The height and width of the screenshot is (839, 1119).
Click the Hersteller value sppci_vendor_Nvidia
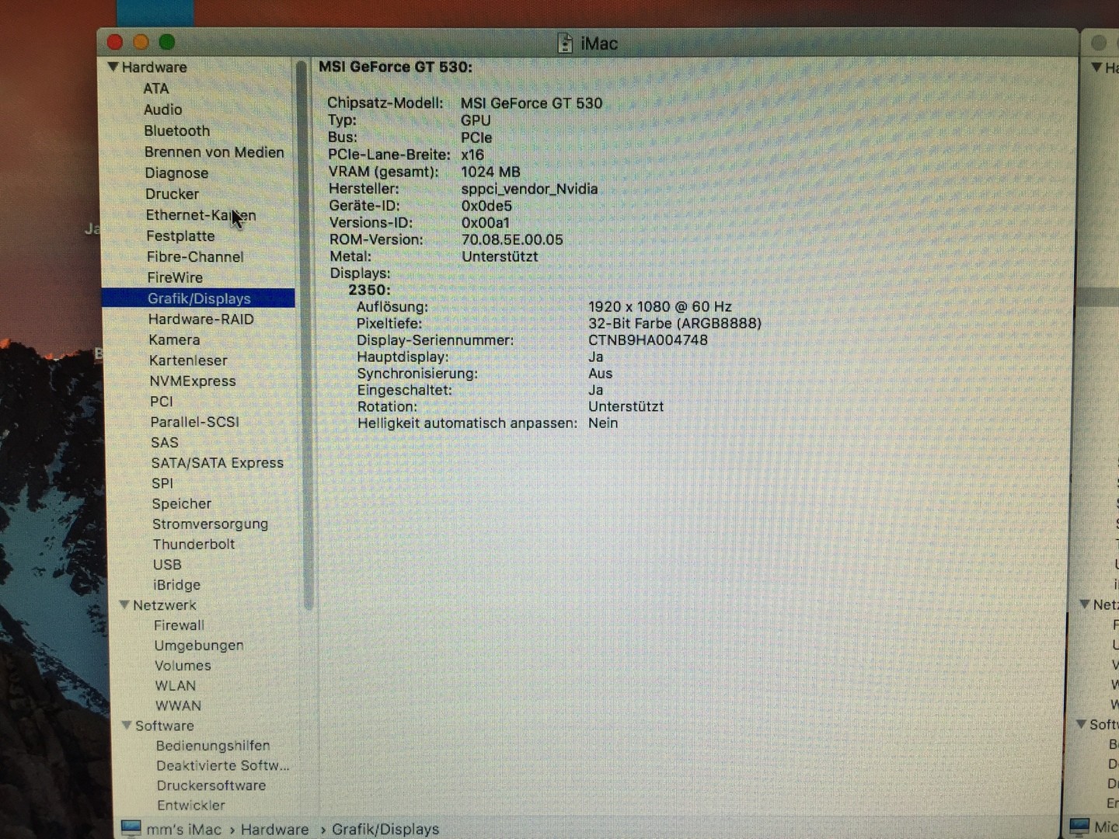[x=529, y=189]
